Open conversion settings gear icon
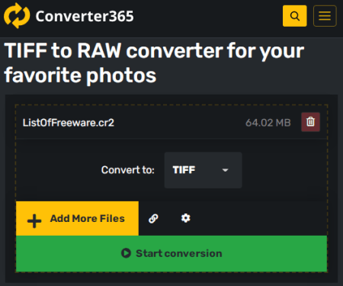This screenshot has width=343, height=286. pos(186,218)
